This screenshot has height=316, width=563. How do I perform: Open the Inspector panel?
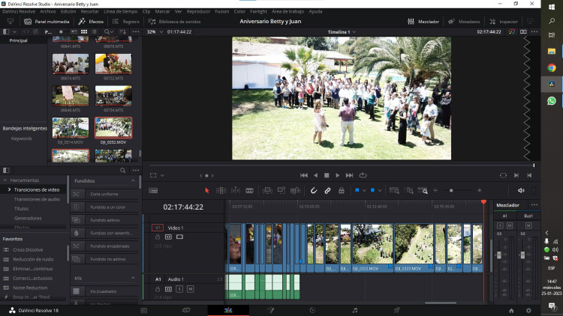point(504,22)
